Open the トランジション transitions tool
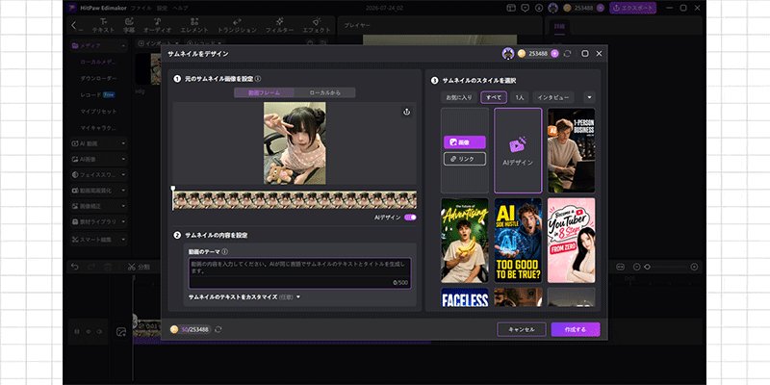The image size is (770, 385). tap(237, 25)
